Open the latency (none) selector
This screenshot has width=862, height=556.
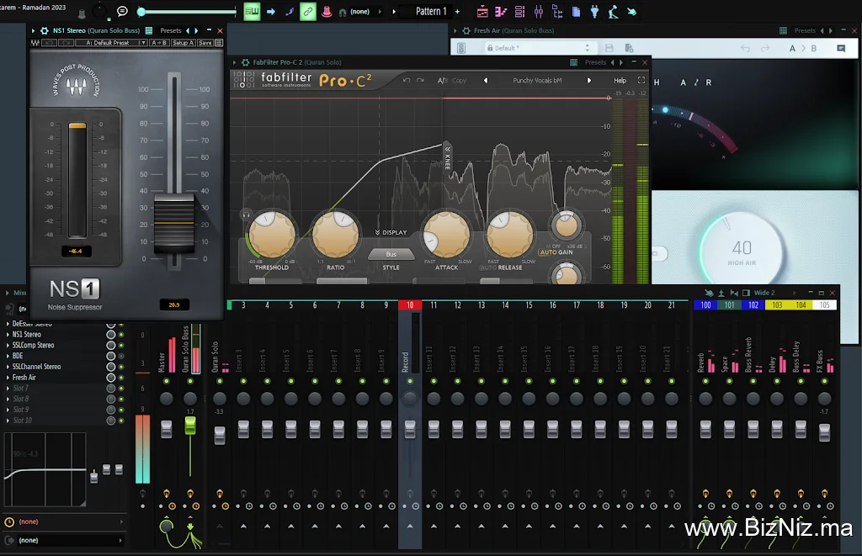pos(64,522)
